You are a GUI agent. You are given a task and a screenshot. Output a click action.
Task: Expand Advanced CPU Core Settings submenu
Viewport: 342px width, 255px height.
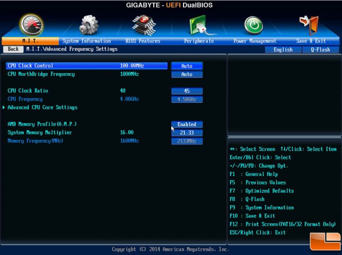(x=42, y=107)
